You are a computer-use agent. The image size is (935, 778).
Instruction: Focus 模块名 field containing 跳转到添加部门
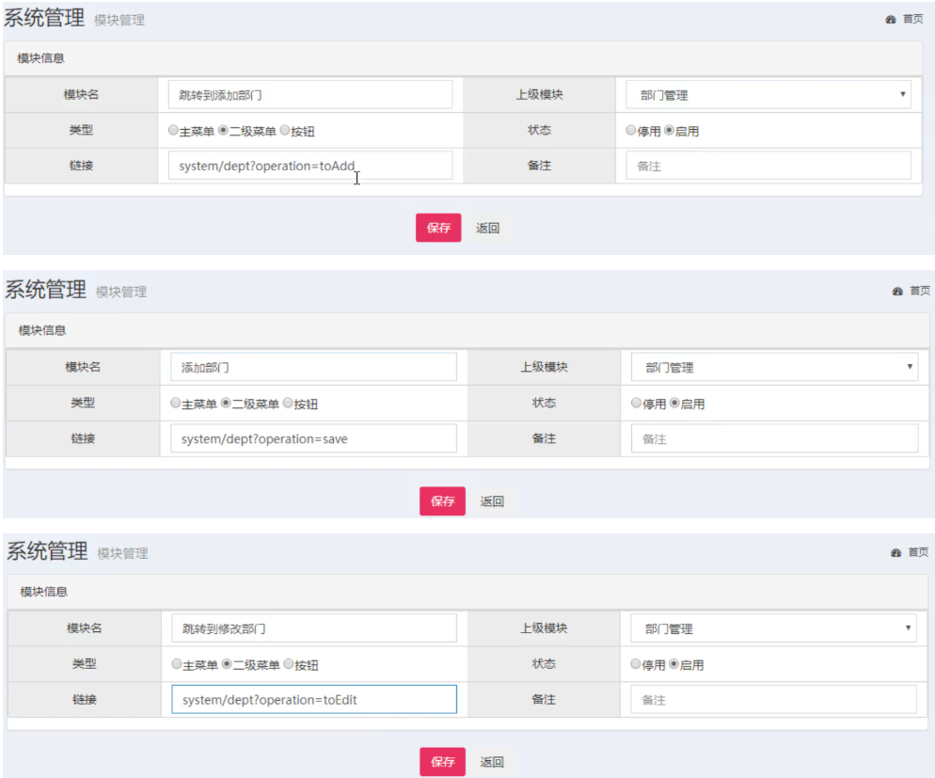click(x=310, y=95)
